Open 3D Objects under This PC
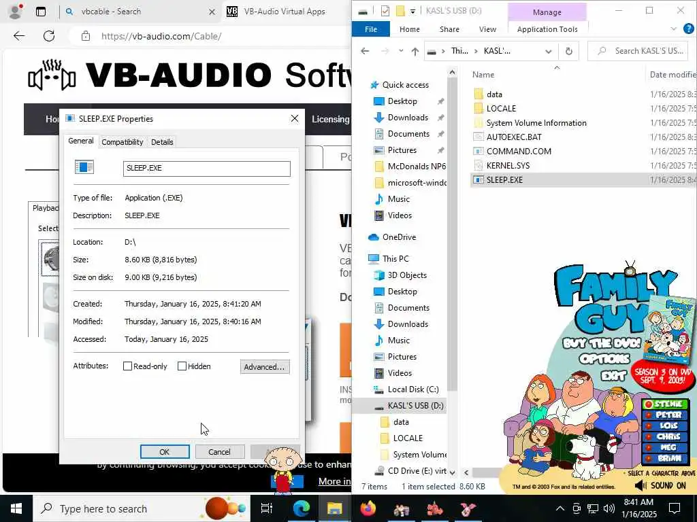Viewport: 697px width, 522px height. (407, 275)
